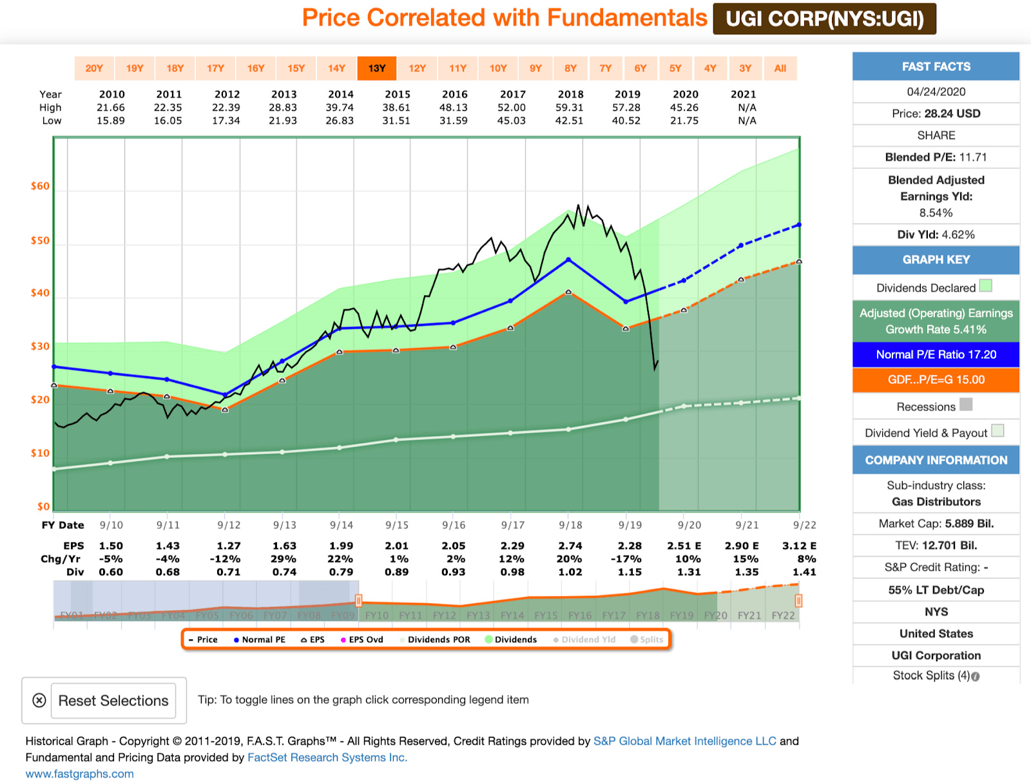Open S&P Global Market Intelligence LLC link
Viewport: 1031px width, 784px height.
685,741
